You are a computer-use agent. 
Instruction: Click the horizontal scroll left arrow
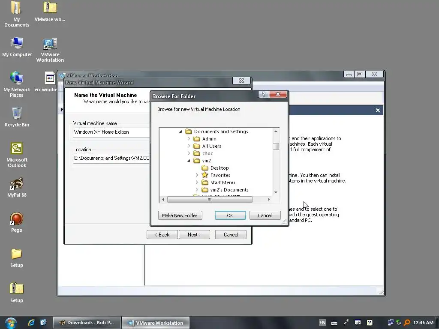click(x=163, y=200)
